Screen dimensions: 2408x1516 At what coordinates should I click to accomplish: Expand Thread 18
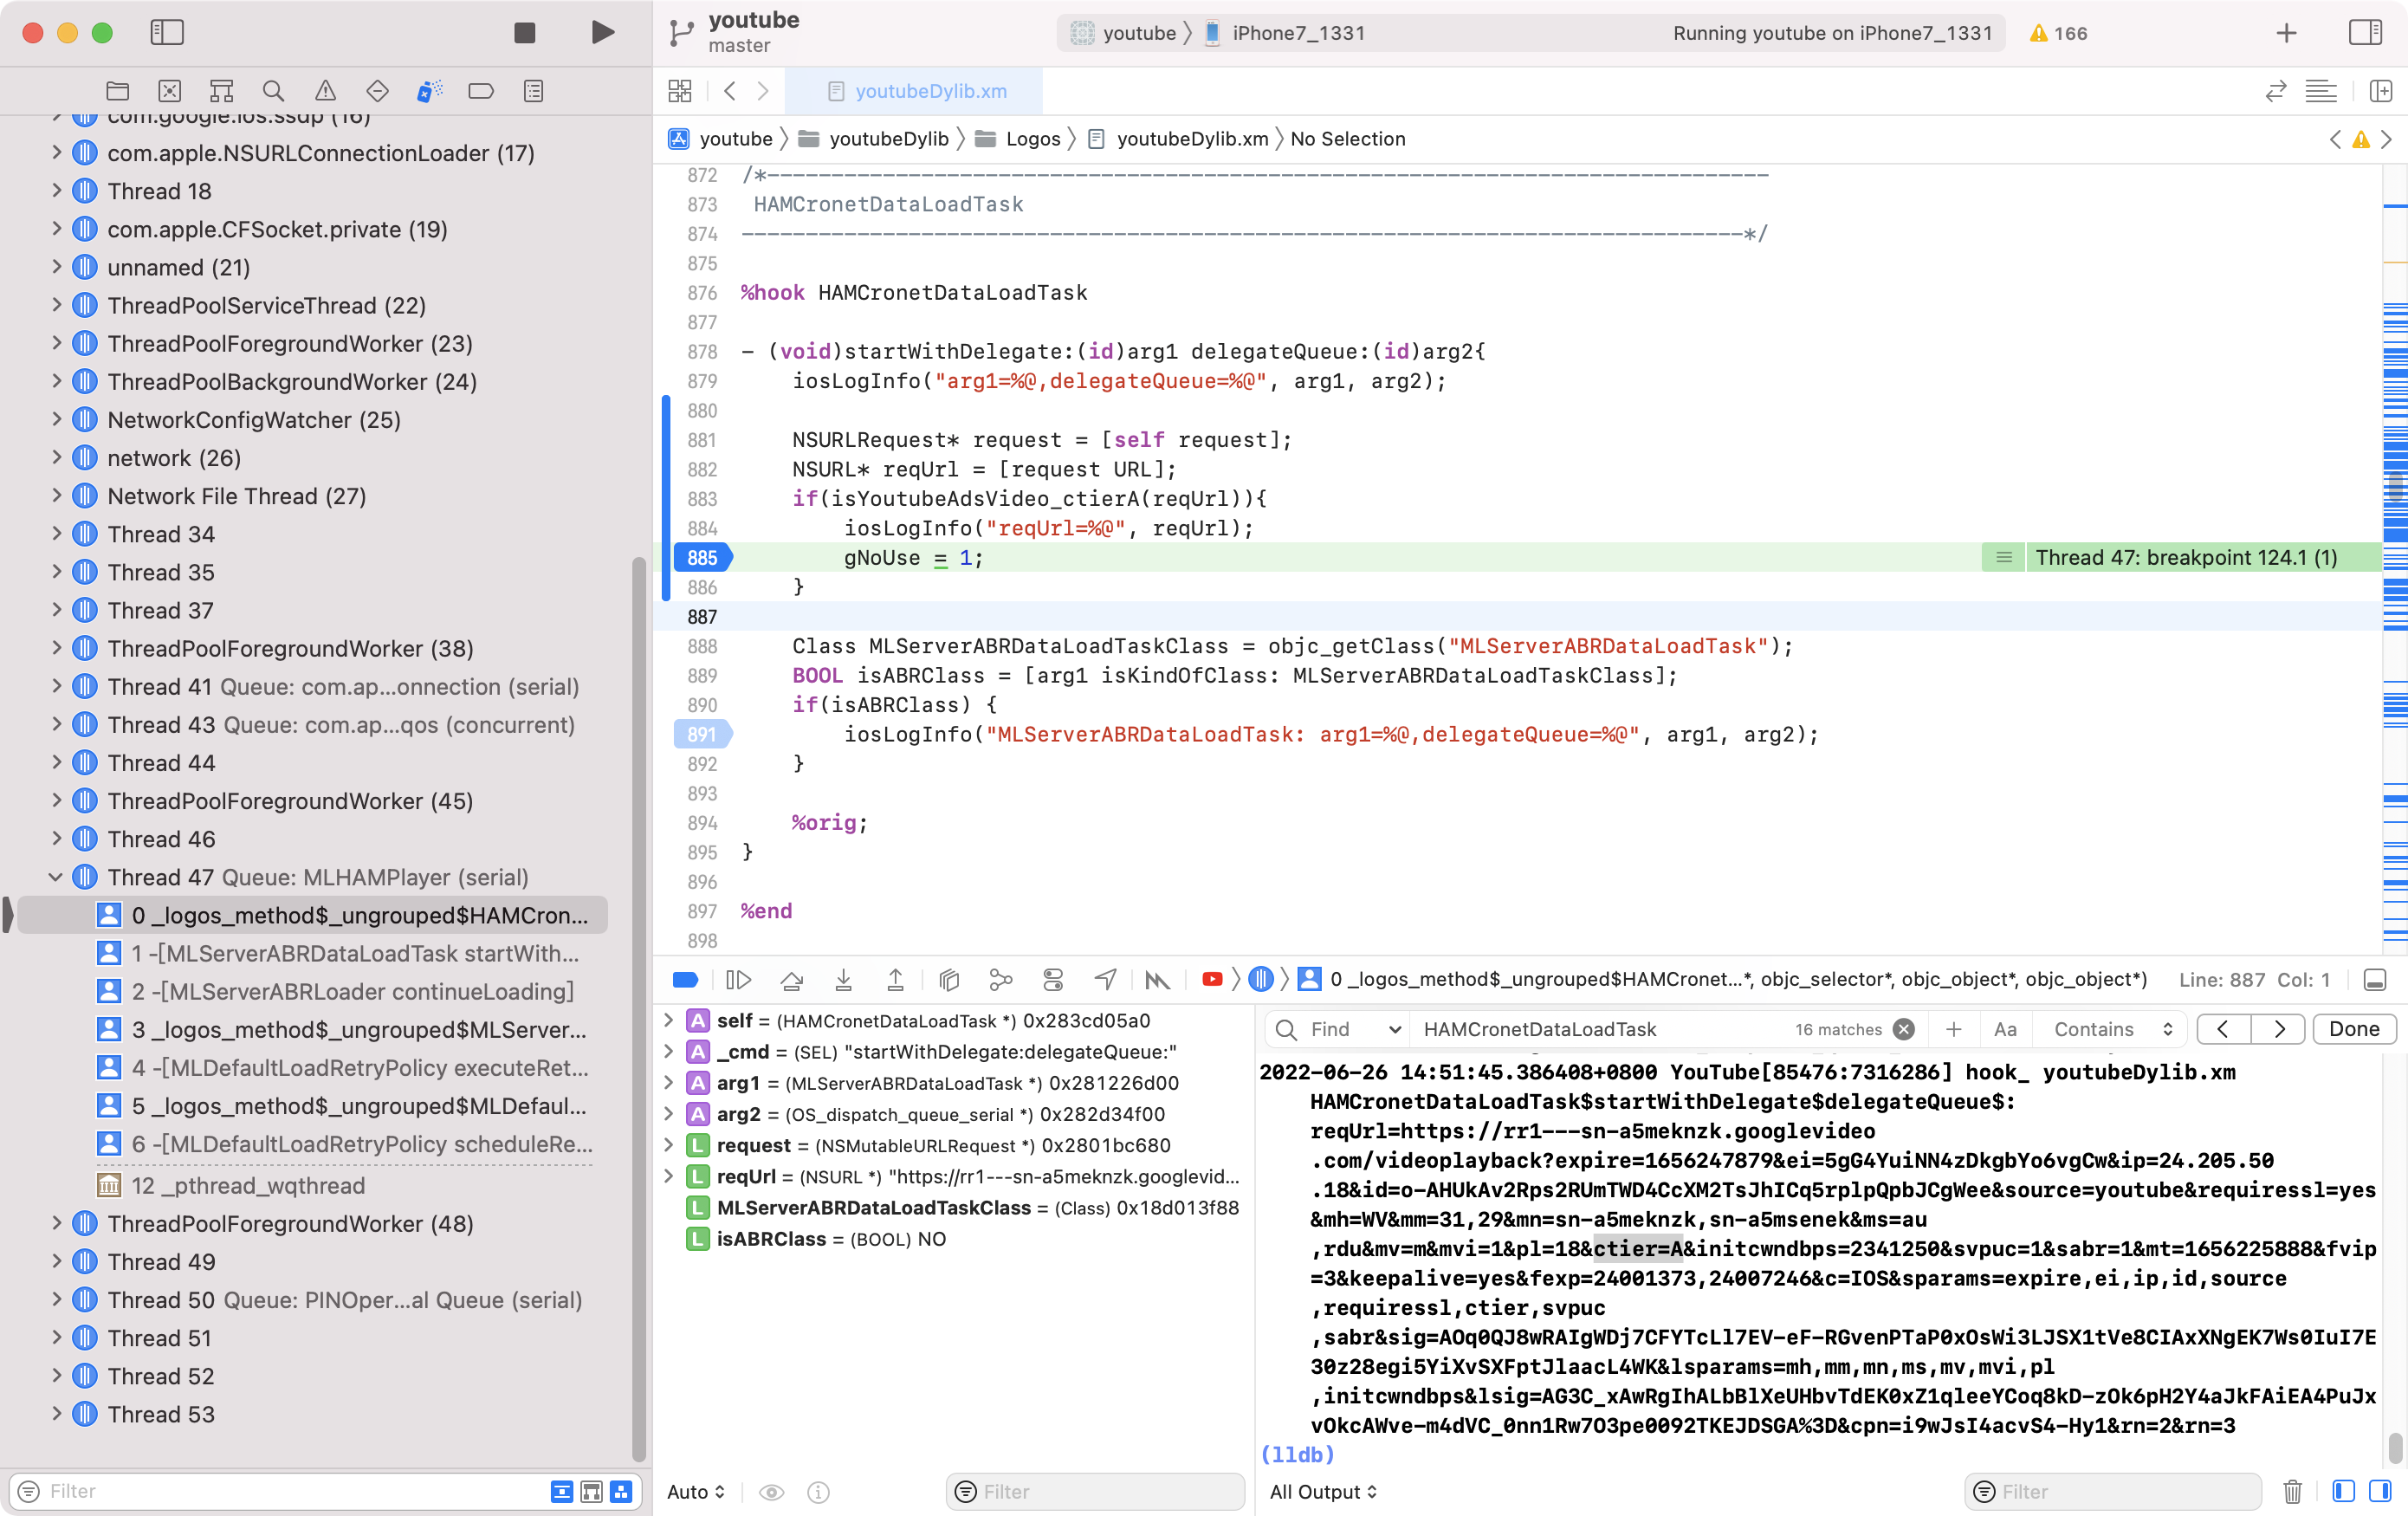pyautogui.click(x=56, y=191)
